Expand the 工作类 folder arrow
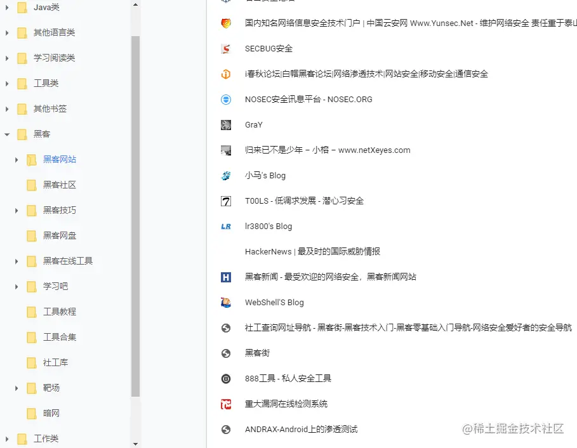Viewport: 577px width, 448px height. click(7, 439)
